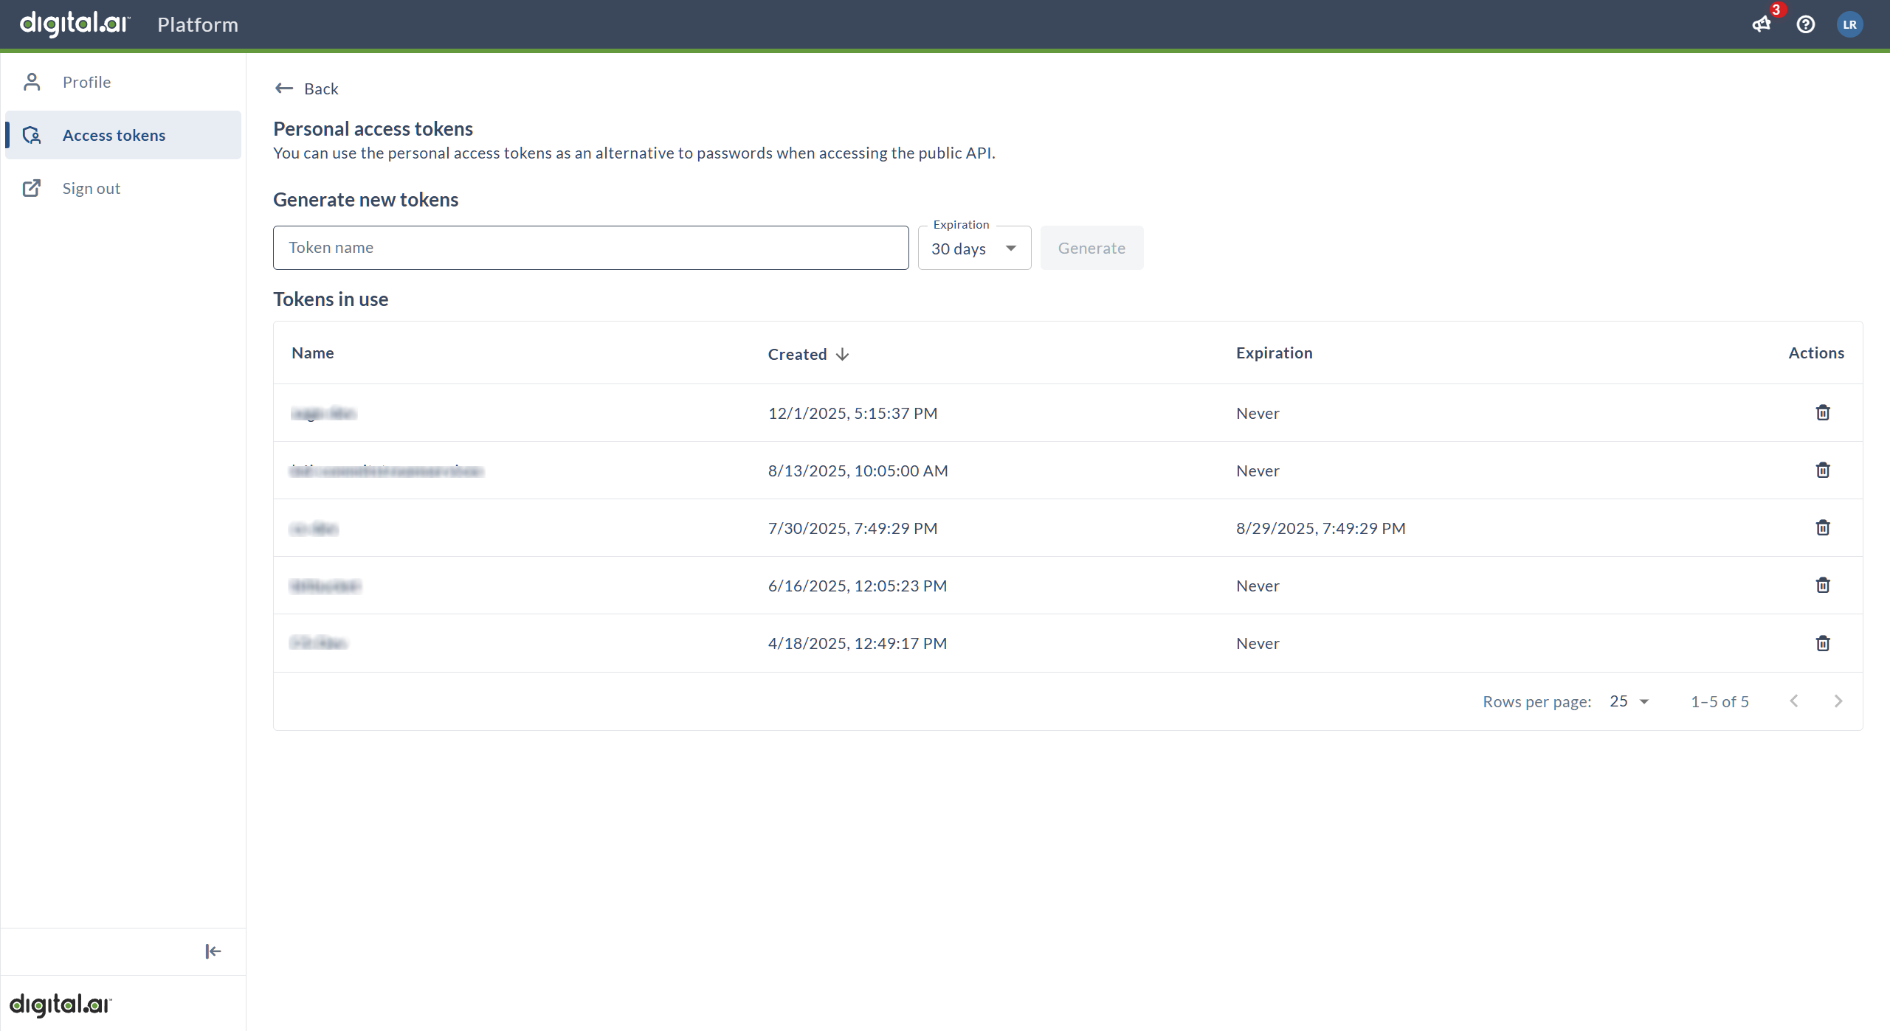Delete the token created 12/1/2025

(x=1822, y=412)
